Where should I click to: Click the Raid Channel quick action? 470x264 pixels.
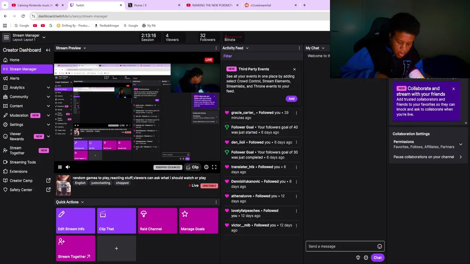pyautogui.click(x=158, y=221)
